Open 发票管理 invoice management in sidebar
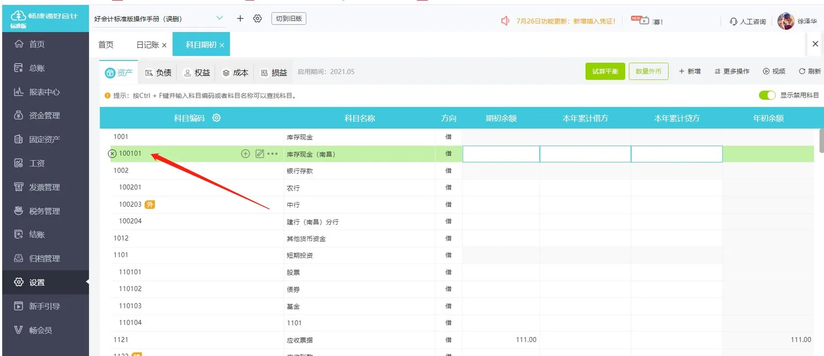Screen dimensions: 824x356 coord(37,187)
